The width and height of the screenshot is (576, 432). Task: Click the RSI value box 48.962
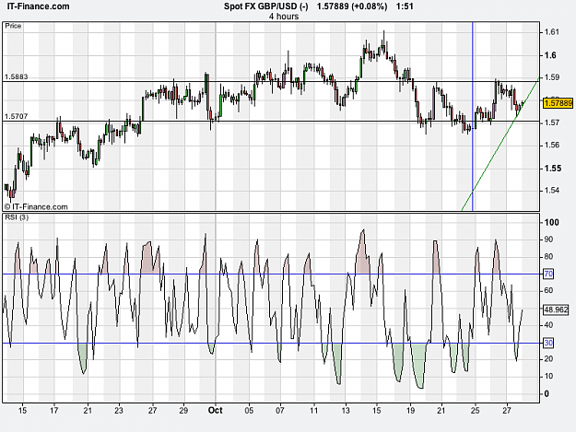pyautogui.click(x=556, y=309)
